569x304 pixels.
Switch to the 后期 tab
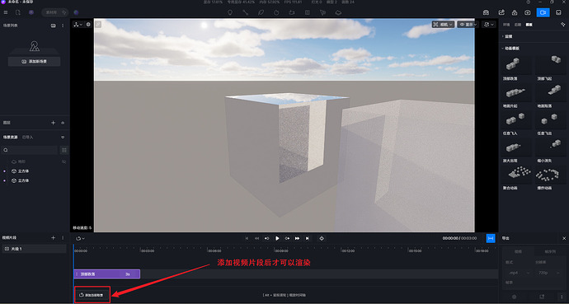click(x=518, y=25)
